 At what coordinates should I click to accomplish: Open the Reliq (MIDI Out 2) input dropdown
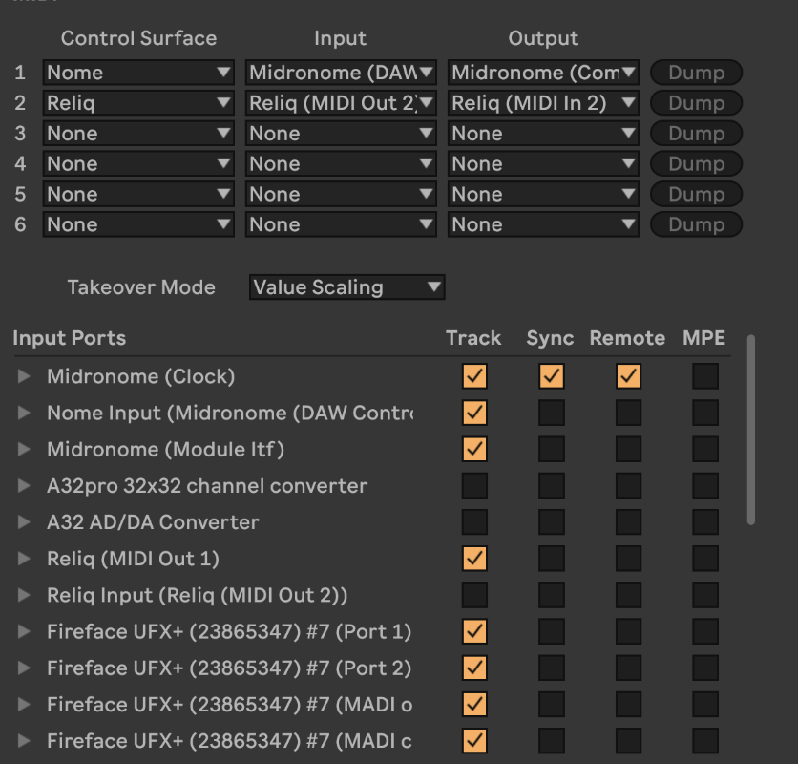click(x=341, y=103)
